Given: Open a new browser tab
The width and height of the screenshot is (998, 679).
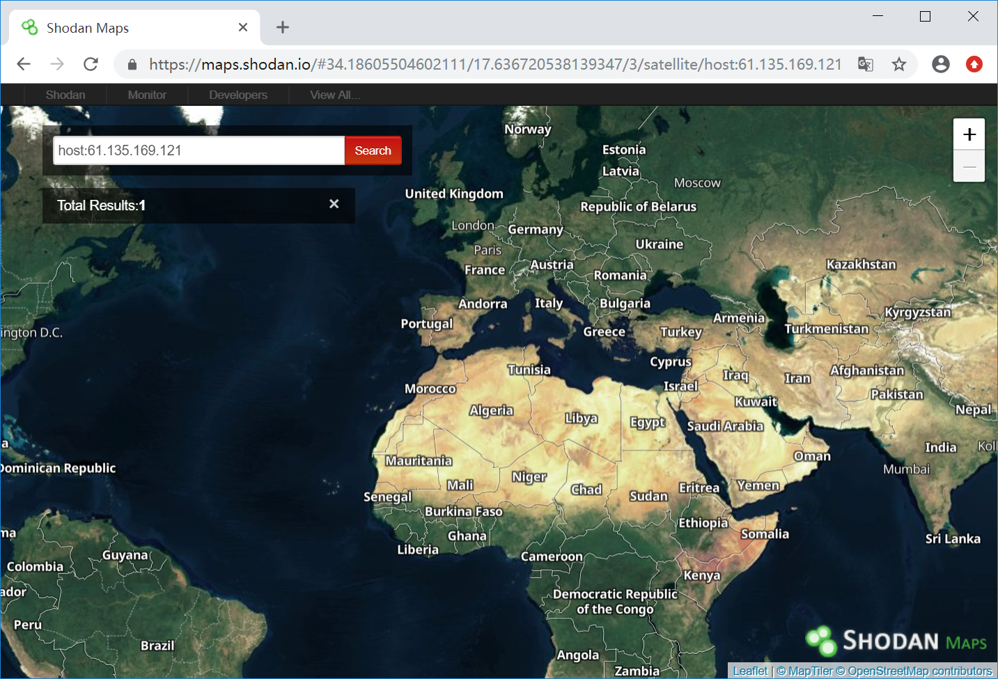Looking at the screenshot, I should click(283, 27).
